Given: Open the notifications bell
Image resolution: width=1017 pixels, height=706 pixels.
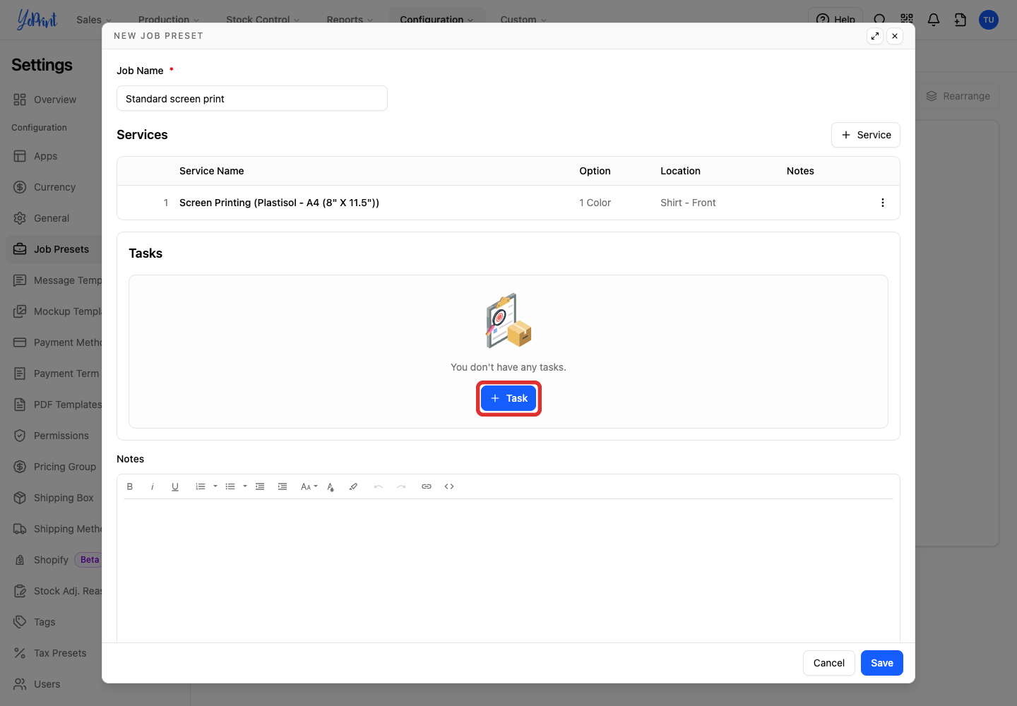Looking at the screenshot, I should click(x=934, y=20).
